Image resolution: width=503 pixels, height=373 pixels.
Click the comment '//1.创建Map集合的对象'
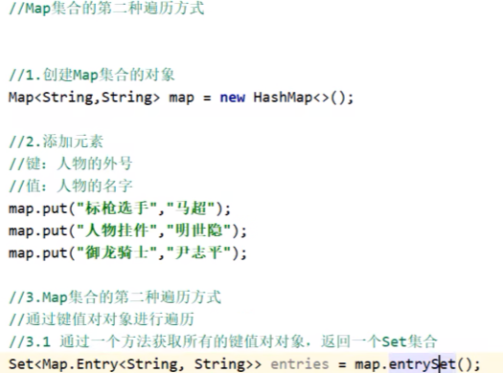(x=92, y=76)
